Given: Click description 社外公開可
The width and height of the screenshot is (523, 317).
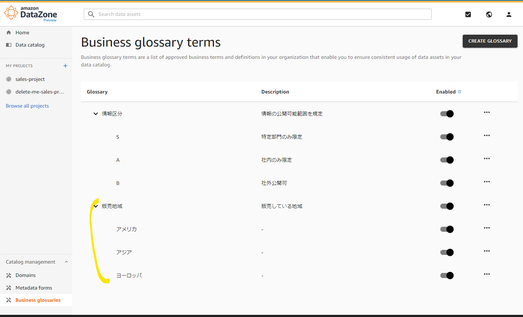Looking at the screenshot, I should [274, 183].
